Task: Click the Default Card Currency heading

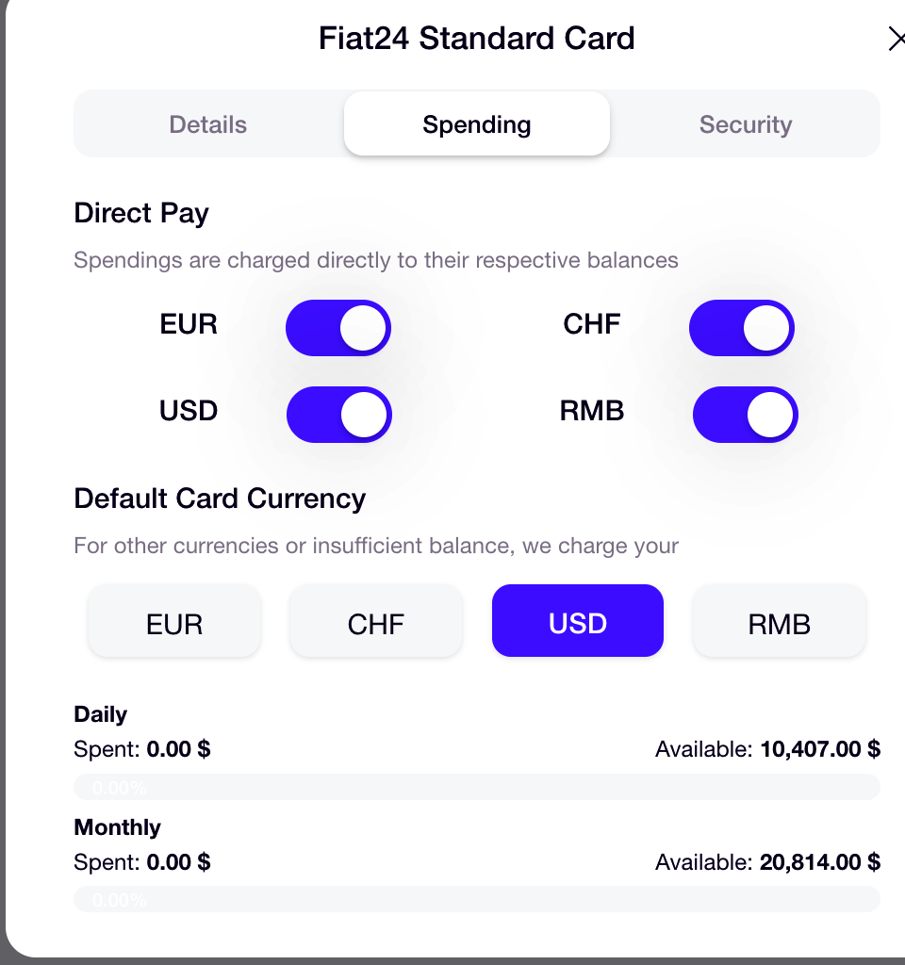Action: (220, 499)
